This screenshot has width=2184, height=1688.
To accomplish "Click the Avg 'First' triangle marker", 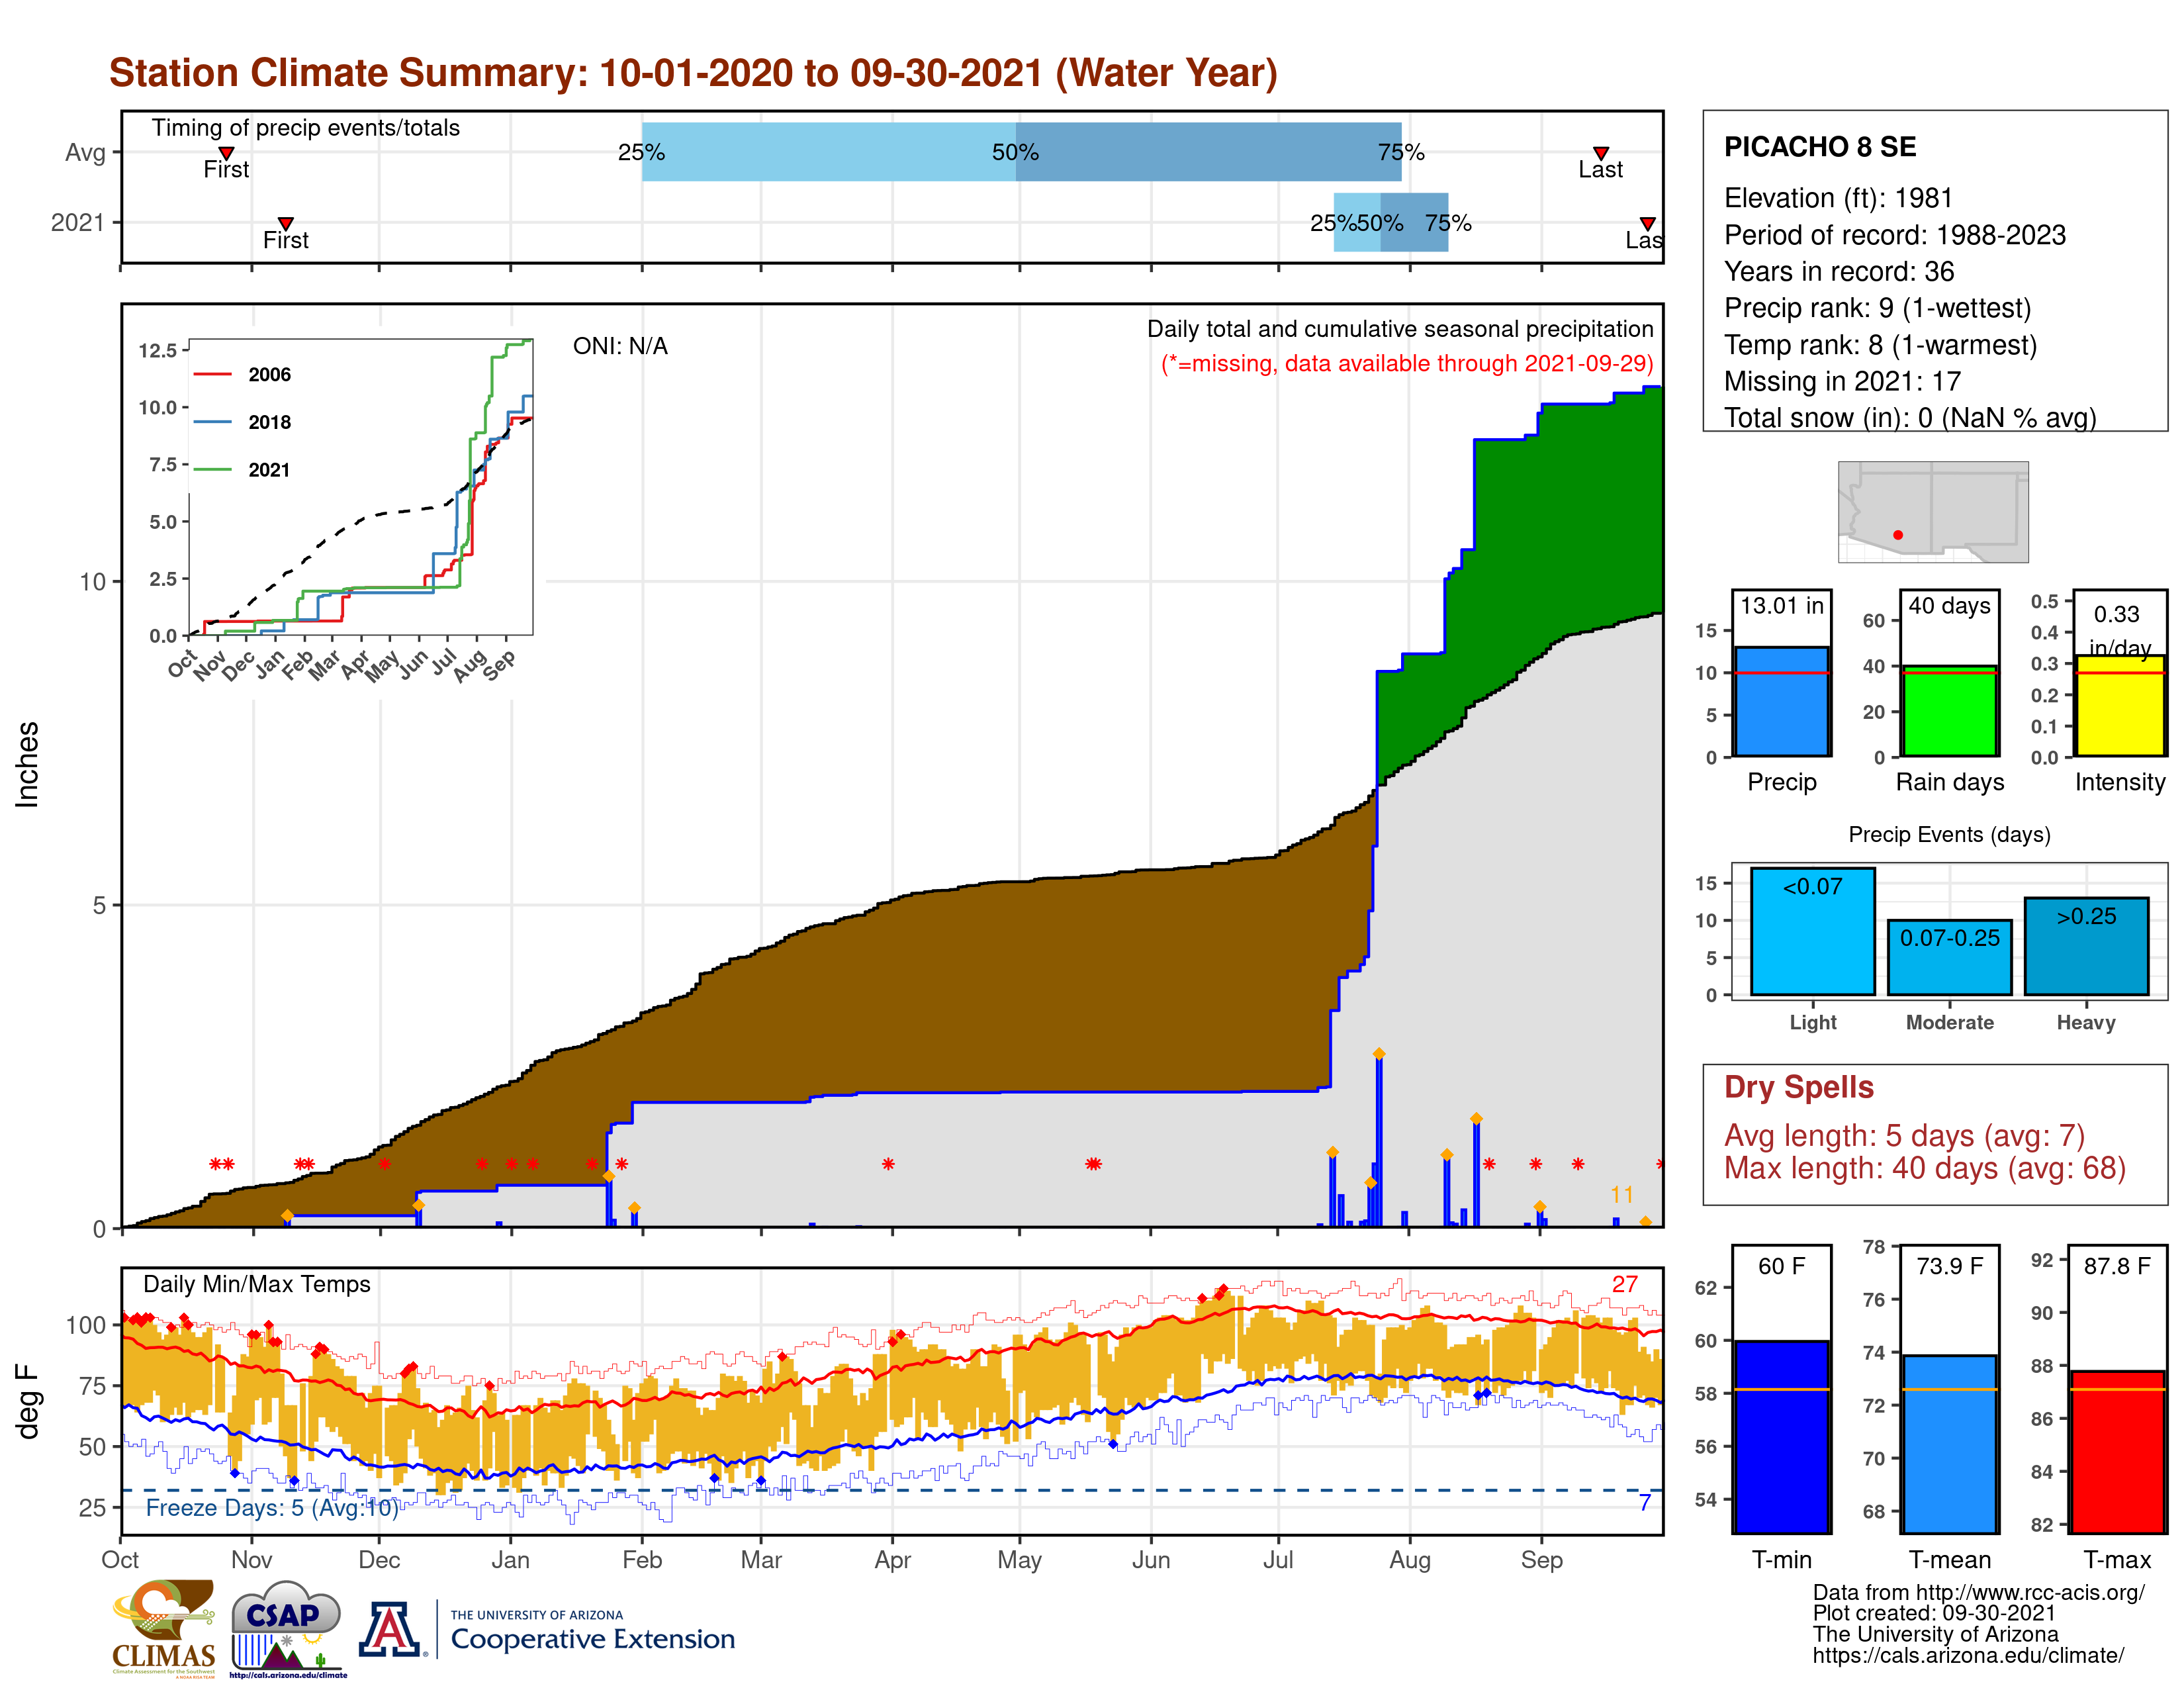I will 226,153.
